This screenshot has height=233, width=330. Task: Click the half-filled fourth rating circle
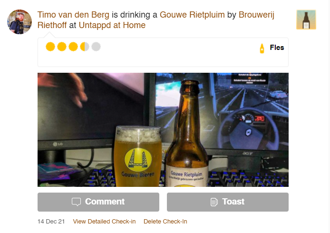click(x=85, y=47)
